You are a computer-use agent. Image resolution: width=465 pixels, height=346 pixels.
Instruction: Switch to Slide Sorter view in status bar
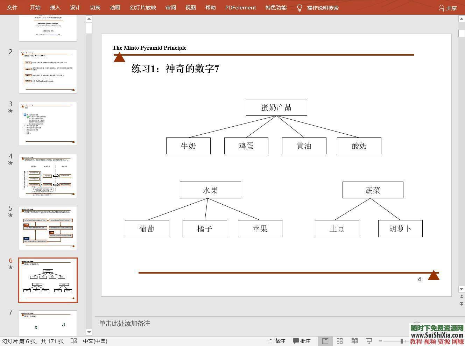click(x=339, y=341)
